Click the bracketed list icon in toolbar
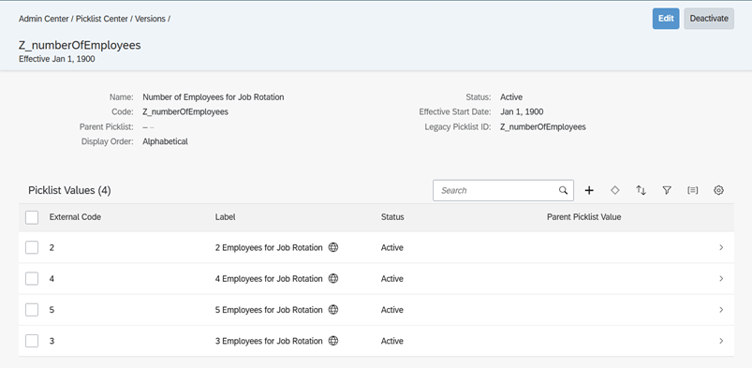 (692, 190)
